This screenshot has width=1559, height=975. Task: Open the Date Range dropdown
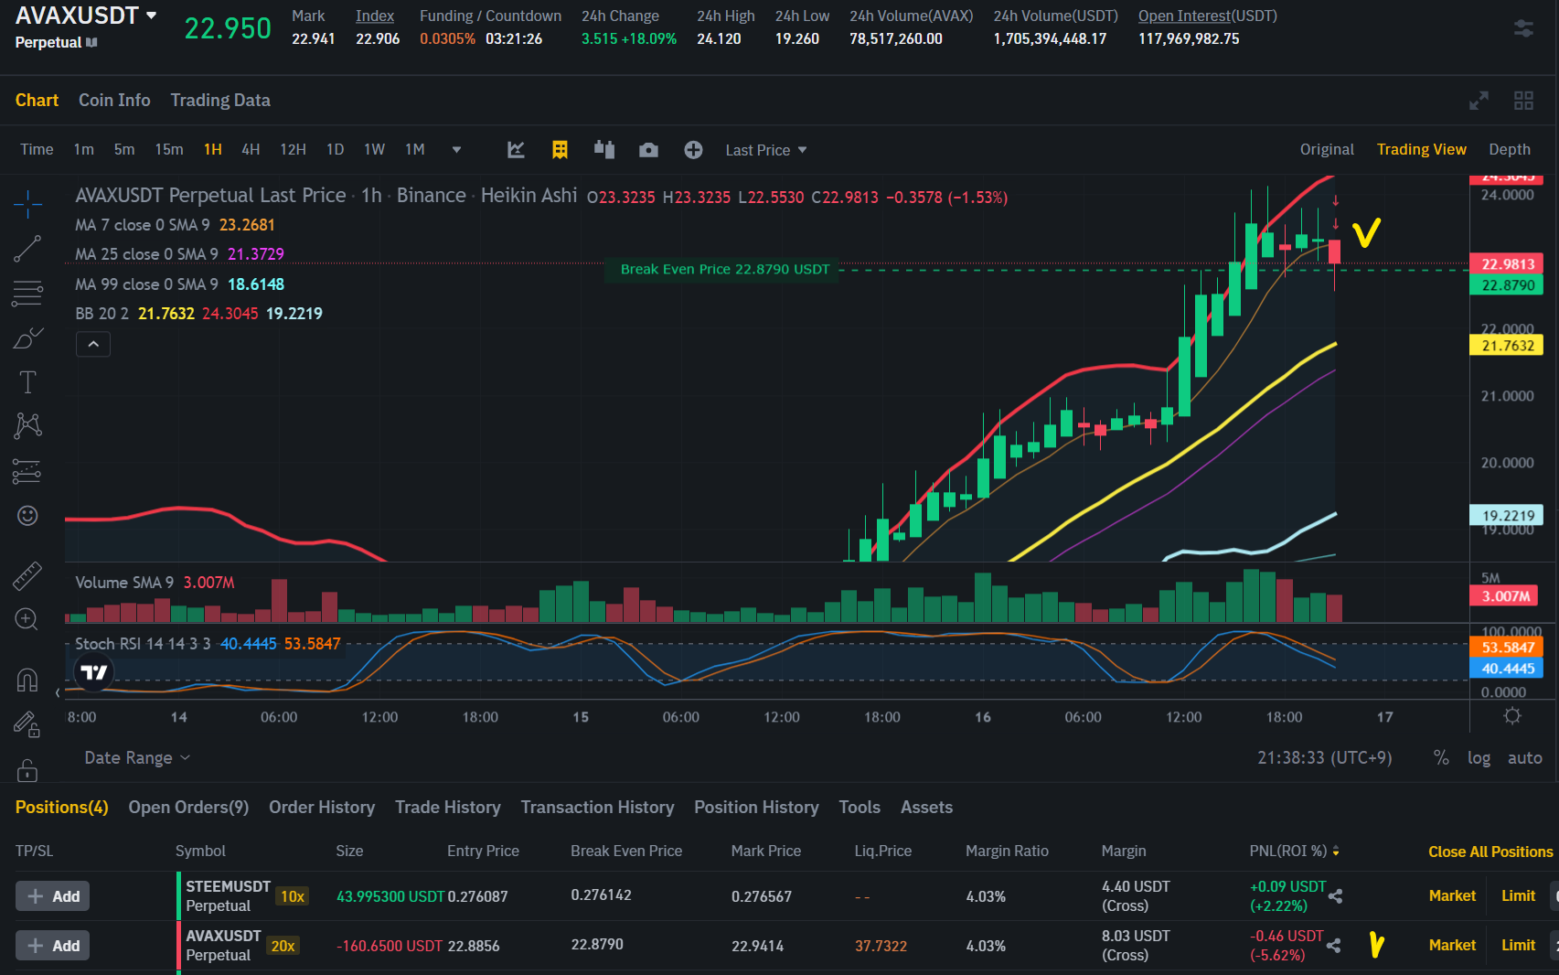pos(137,757)
